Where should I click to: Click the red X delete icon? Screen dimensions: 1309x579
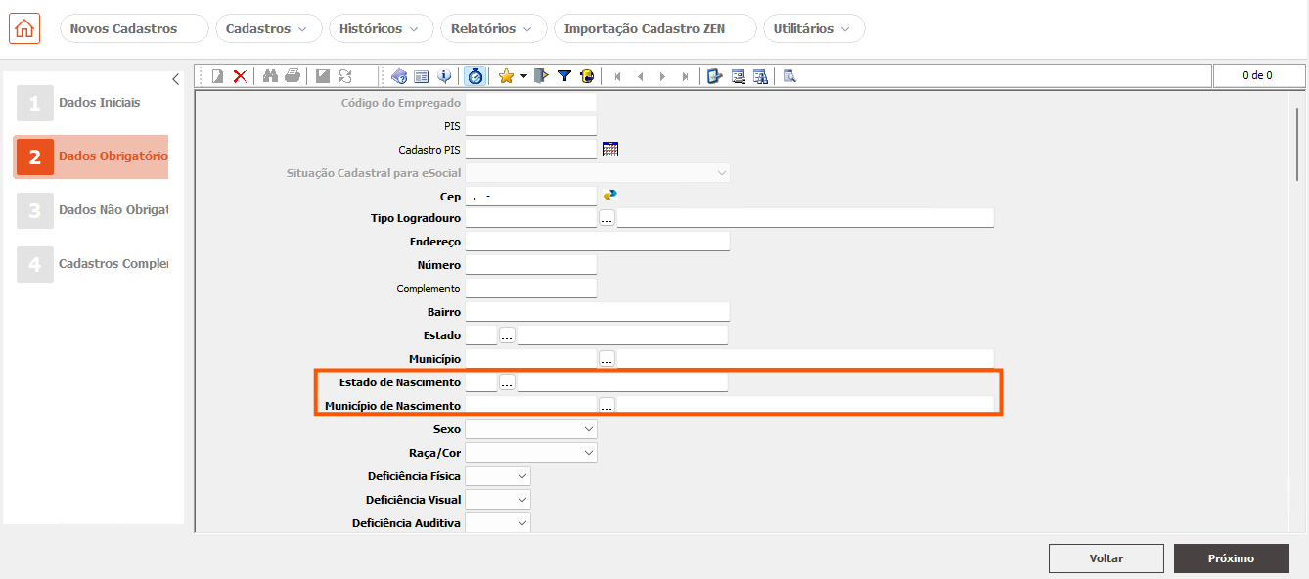point(240,76)
